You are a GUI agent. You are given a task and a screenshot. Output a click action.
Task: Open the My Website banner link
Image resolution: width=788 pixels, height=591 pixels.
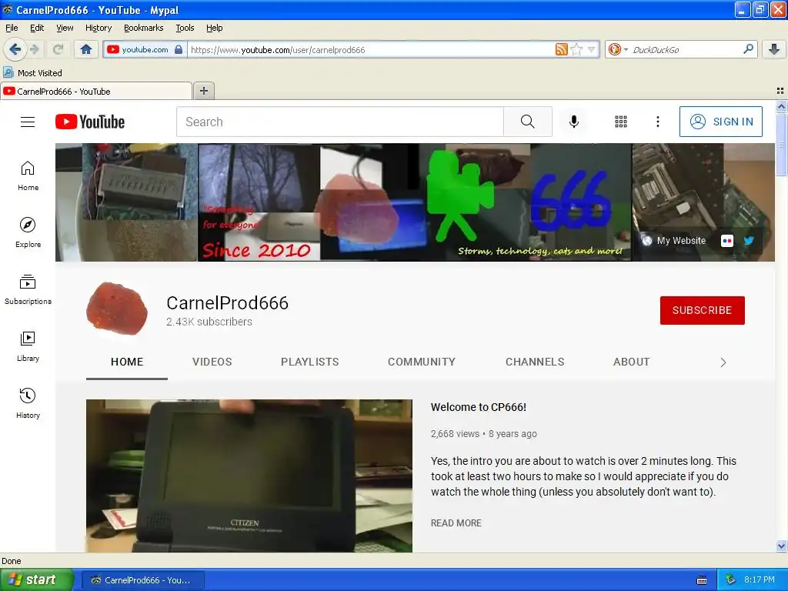click(x=674, y=241)
